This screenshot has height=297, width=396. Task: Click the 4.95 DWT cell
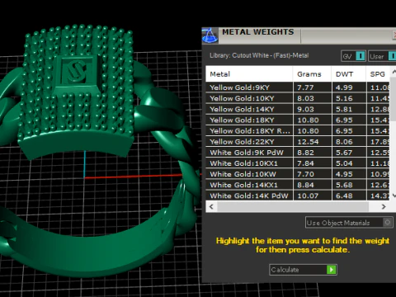tap(349, 174)
